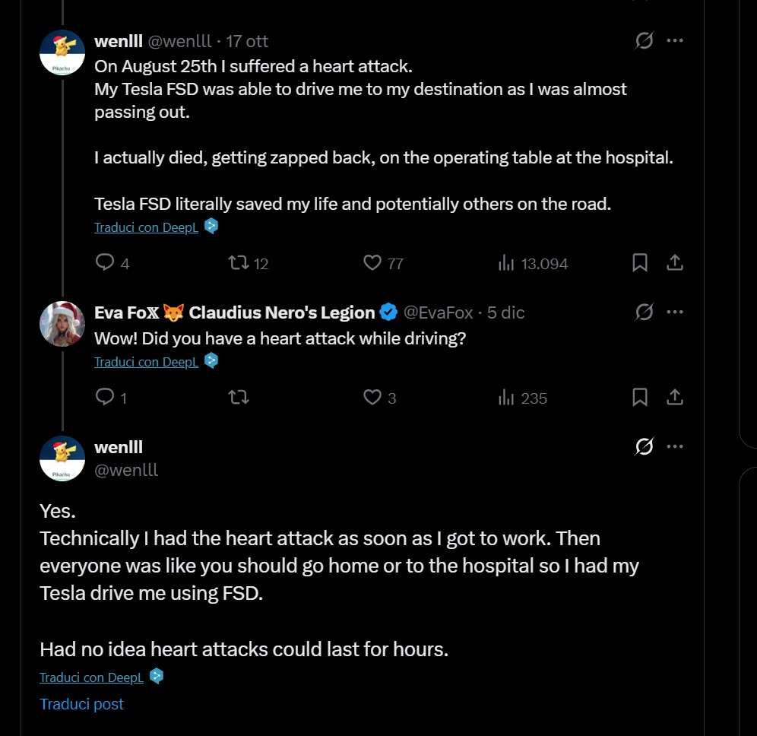
Task: Like Eva Fox's post with 3 likes
Action: pos(372,397)
